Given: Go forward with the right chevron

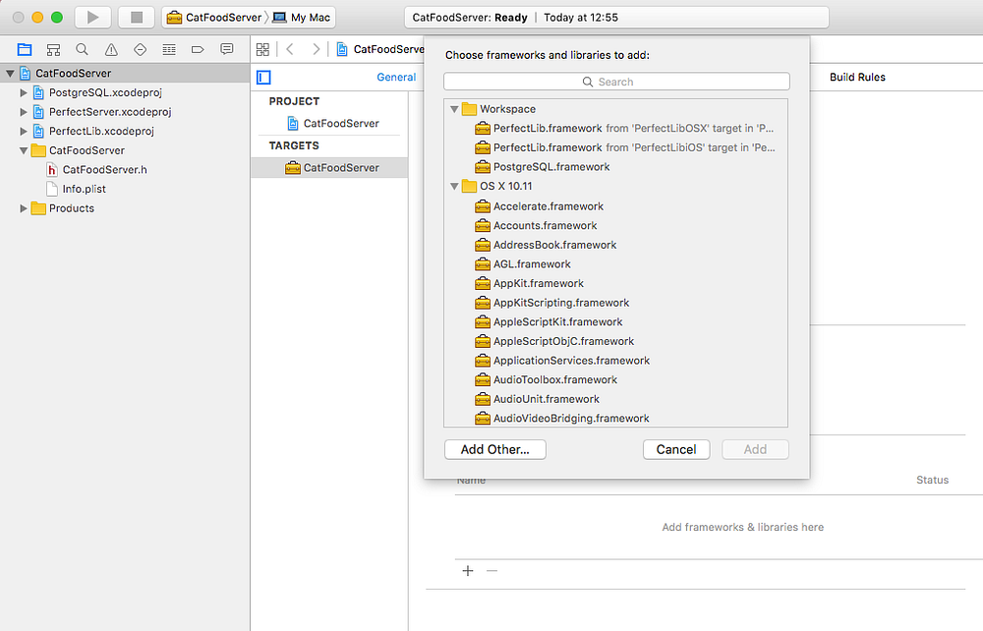Looking at the screenshot, I should point(316,49).
